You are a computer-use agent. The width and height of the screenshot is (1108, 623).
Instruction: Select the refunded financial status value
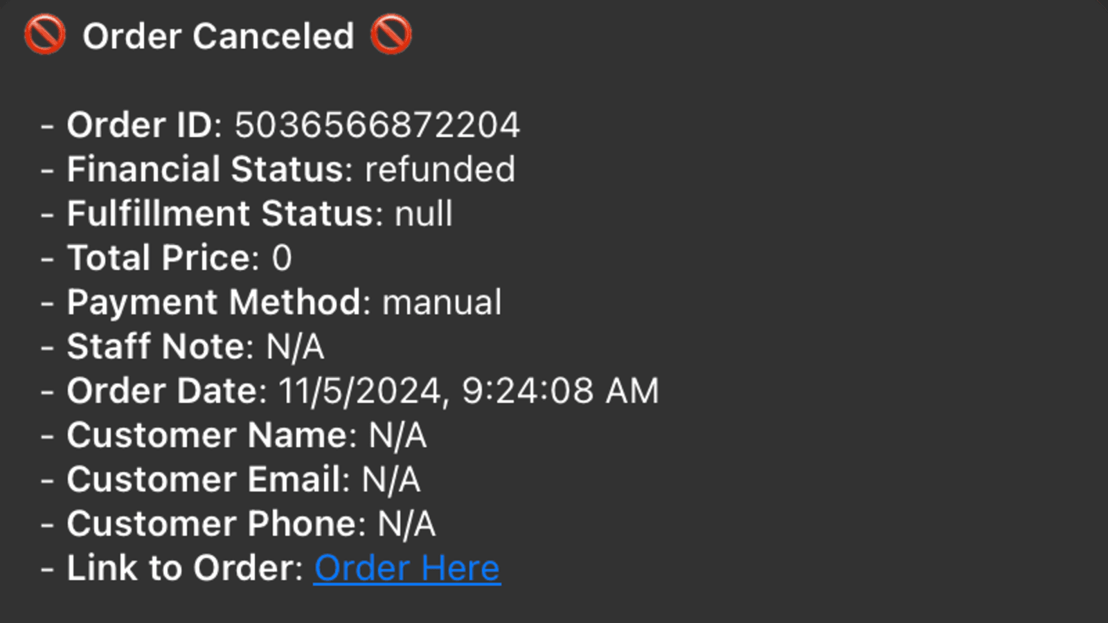[x=440, y=170]
